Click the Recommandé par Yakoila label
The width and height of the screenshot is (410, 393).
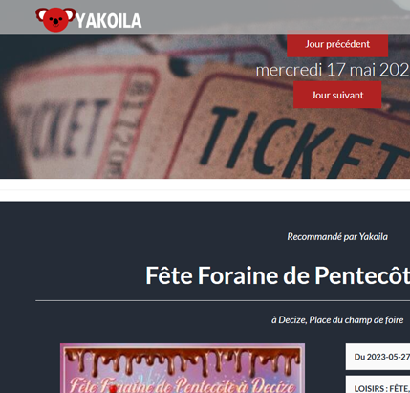point(337,237)
